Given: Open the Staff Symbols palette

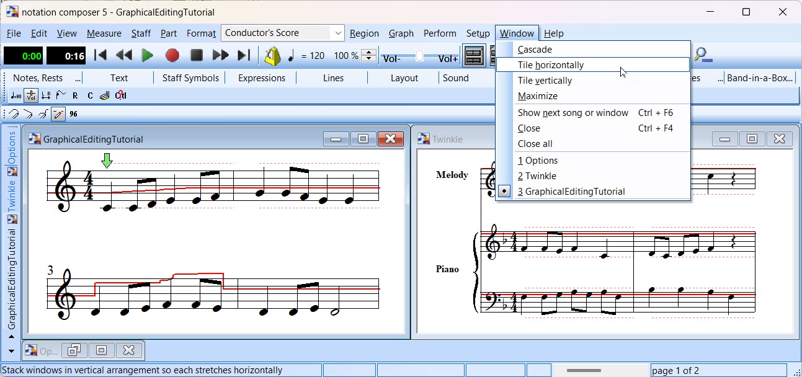Looking at the screenshot, I should (x=190, y=78).
